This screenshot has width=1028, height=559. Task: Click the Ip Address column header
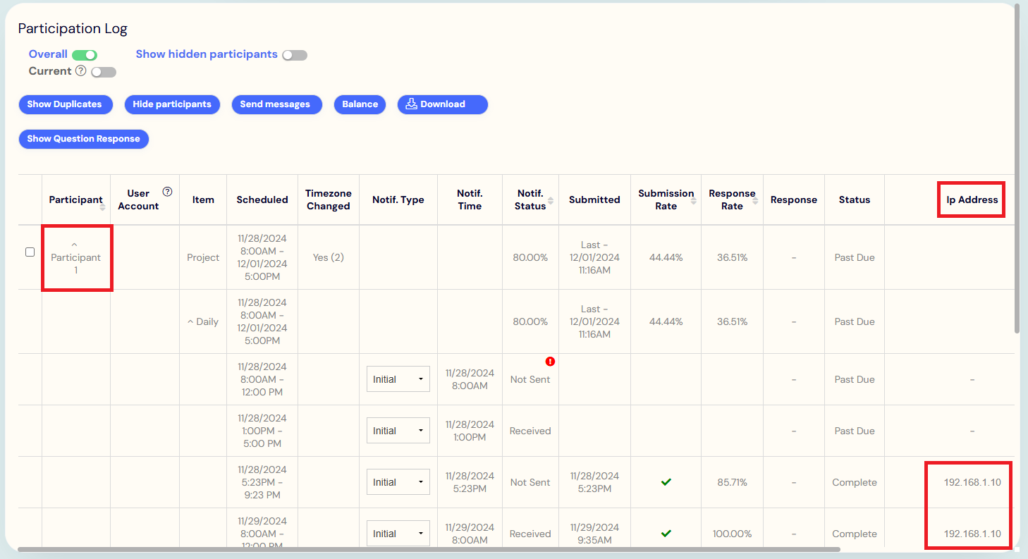[x=972, y=200]
